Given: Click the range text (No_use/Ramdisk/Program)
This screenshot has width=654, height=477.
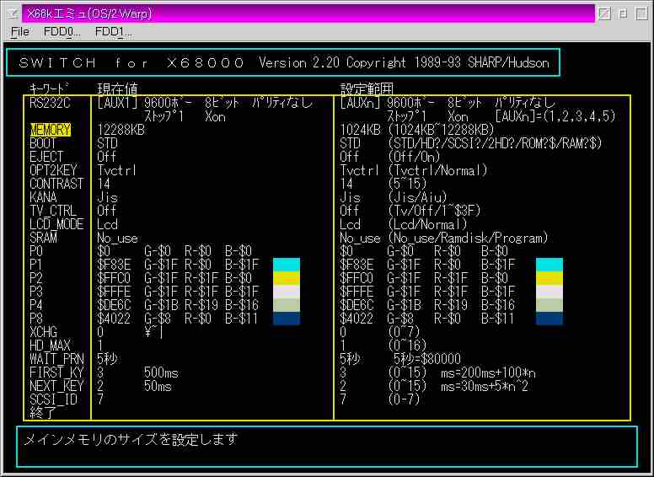Looking at the screenshot, I should coord(468,238).
